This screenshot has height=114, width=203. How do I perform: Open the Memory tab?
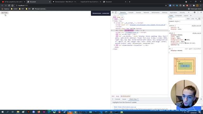click(165, 13)
